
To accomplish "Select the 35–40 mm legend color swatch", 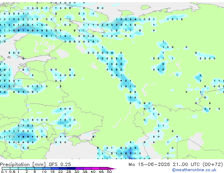I will 88,168.
